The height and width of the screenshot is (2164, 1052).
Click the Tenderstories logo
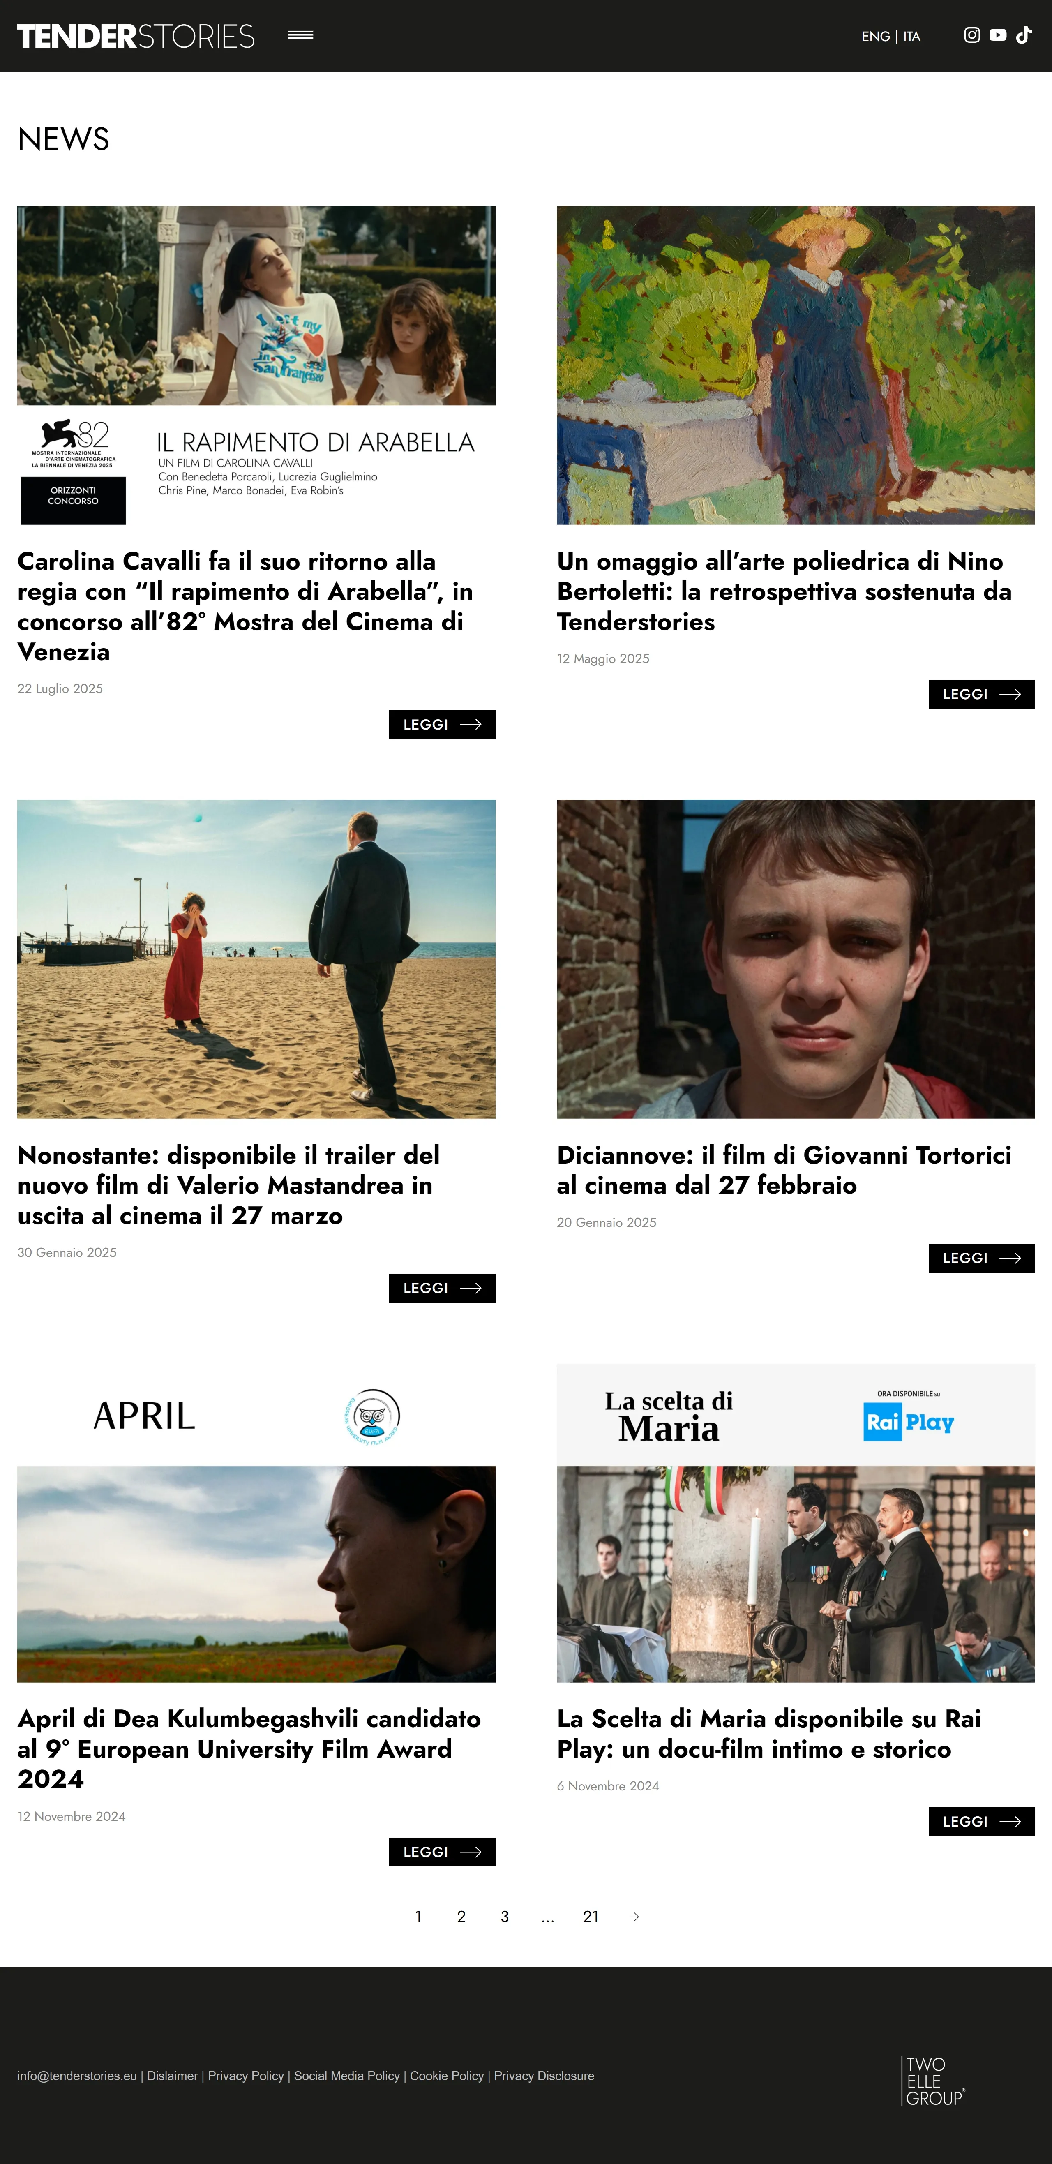(136, 36)
